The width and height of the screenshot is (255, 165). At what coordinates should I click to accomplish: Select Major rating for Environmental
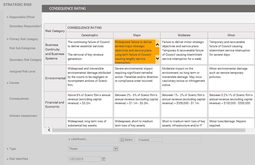point(137,78)
